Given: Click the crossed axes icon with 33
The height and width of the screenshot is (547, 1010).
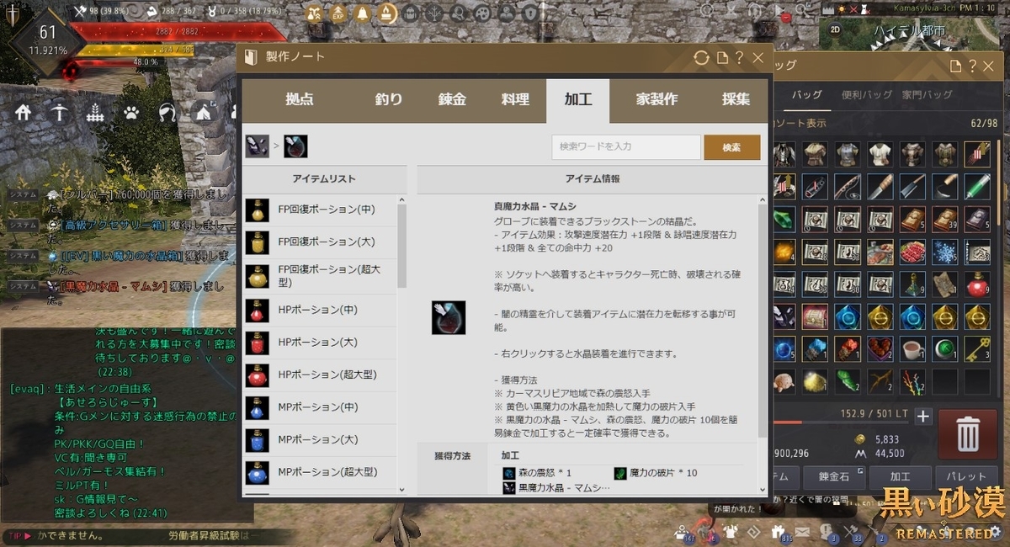Looking at the screenshot, I should point(852,532).
